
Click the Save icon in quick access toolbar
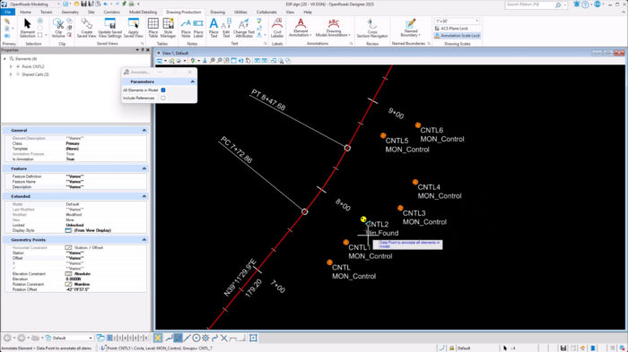[x=83, y=4]
